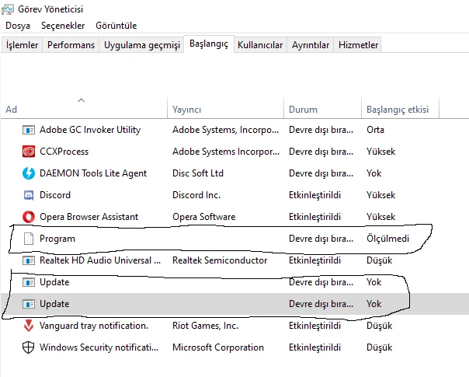Select the Opera Browser Assistant name
The width and height of the screenshot is (469, 377).
point(89,217)
